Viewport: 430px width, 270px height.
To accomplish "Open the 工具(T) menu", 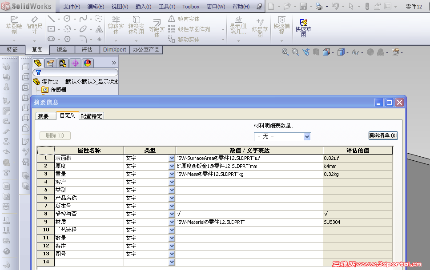I will click(x=167, y=7).
